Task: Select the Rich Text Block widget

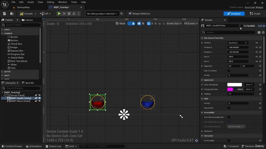Action: pyautogui.click(x=17, y=61)
